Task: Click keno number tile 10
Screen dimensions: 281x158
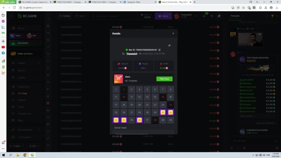Action: (x=124, y=97)
